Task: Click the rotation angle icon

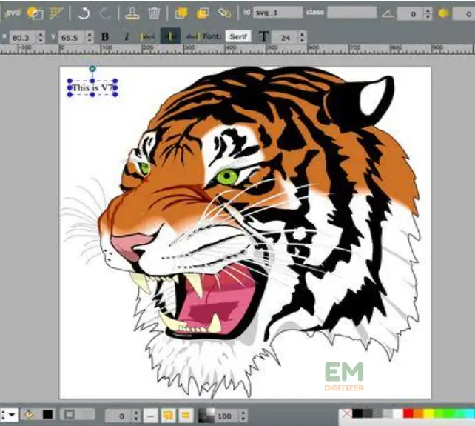Action: pos(388,13)
